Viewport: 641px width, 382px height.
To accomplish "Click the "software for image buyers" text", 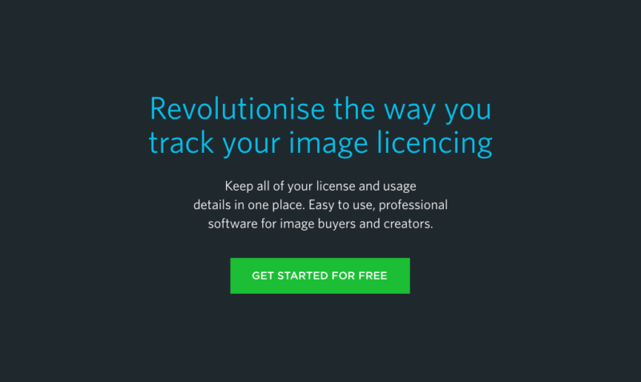I will pyautogui.click(x=282, y=224).
